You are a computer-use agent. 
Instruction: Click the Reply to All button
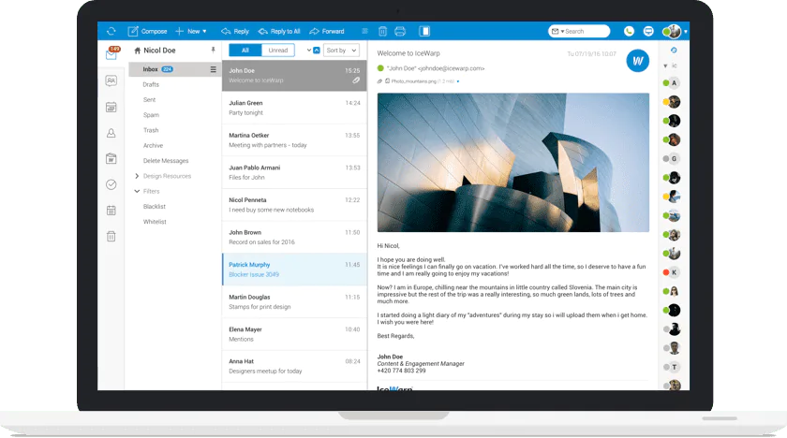[x=278, y=31]
